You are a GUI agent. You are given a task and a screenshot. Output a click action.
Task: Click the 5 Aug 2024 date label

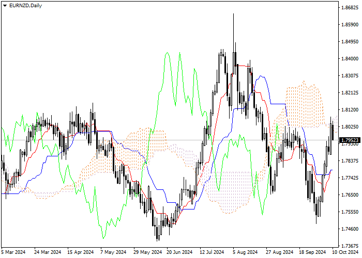245,252
